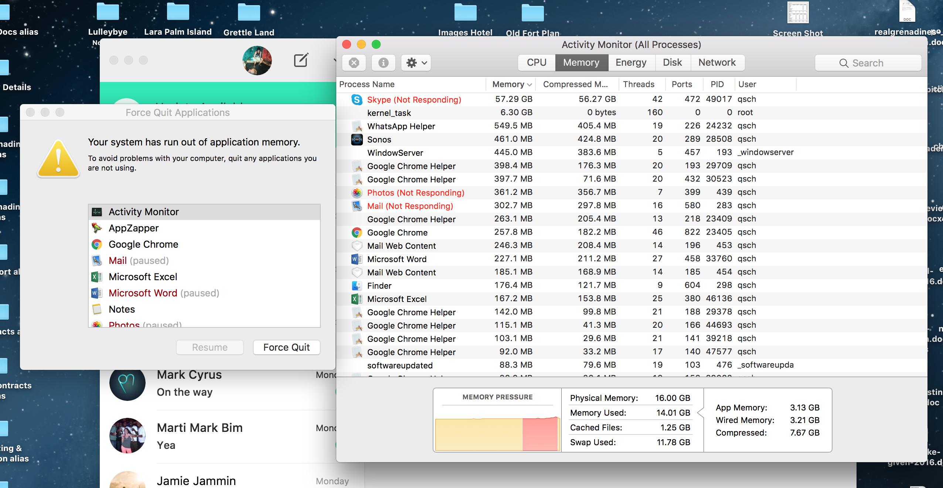This screenshot has width=943, height=488.
Task: Sort by the Threads column header
Action: 641,85
